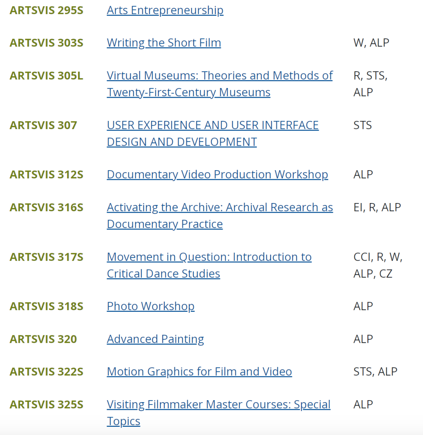Open Motion Graphics for Film and Video
This screenshot has width=423, height=435.
199,372
